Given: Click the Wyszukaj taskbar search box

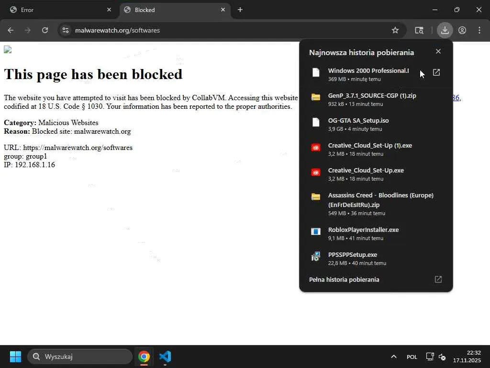Looking at the screenshot, I should coord(80,356).
